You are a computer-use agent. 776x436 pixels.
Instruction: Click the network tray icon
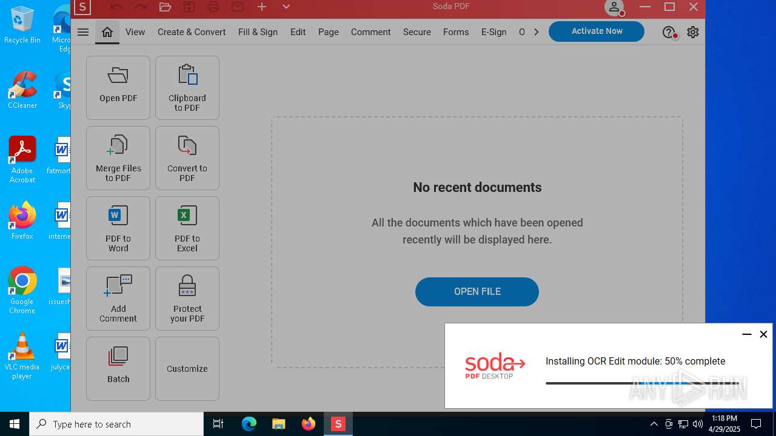coord(683,424)
